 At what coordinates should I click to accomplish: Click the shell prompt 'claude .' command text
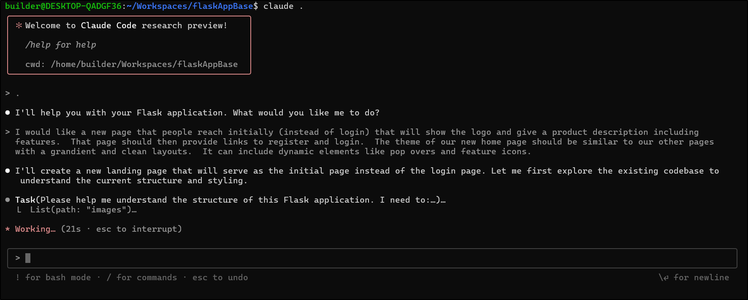tap(283, 6)
